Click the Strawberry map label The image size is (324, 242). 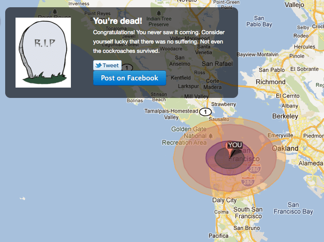[224, 104]
